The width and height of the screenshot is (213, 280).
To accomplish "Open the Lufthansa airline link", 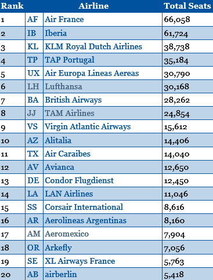I will [63, 86].
